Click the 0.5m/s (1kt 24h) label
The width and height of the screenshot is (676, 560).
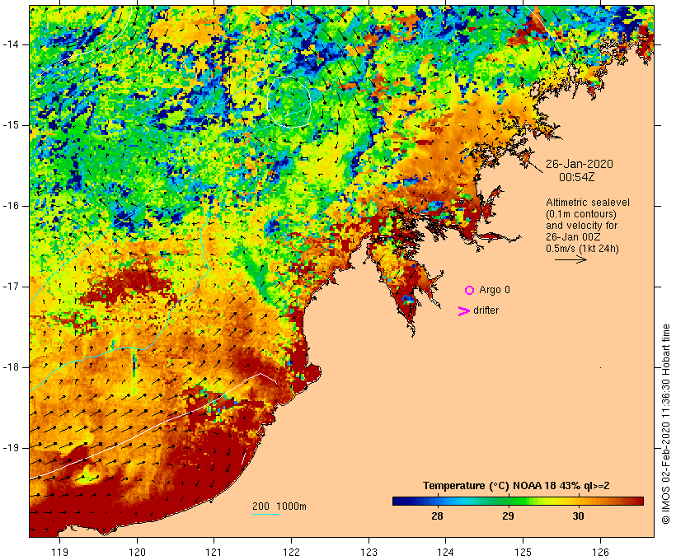pyautogui.click(x=582, y=249)
